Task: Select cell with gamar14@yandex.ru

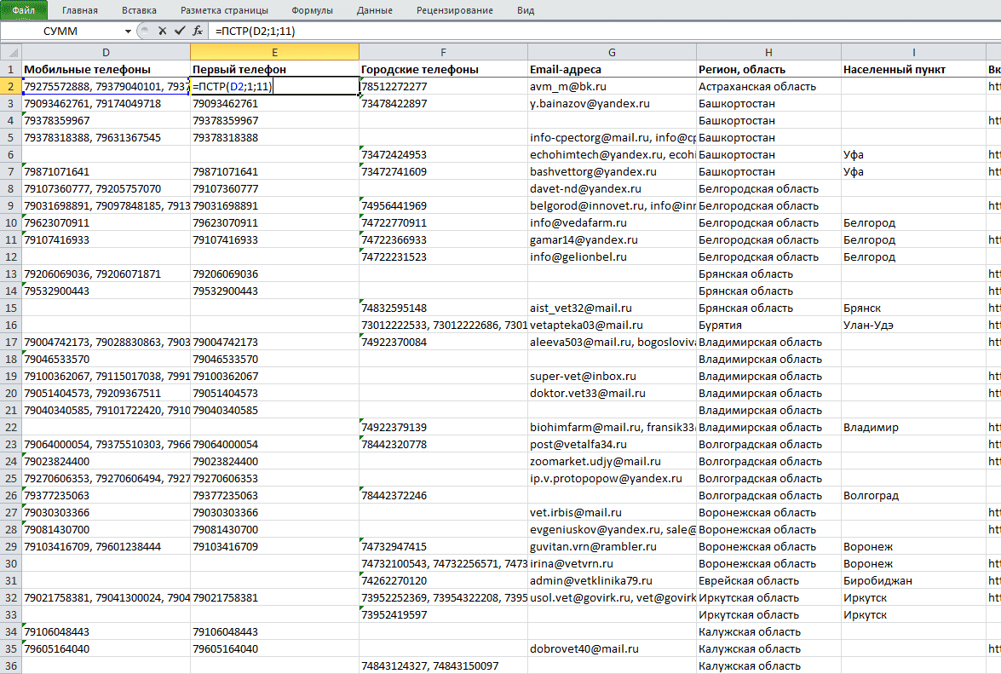Action: pyautogui.click(x=612, y=240)
